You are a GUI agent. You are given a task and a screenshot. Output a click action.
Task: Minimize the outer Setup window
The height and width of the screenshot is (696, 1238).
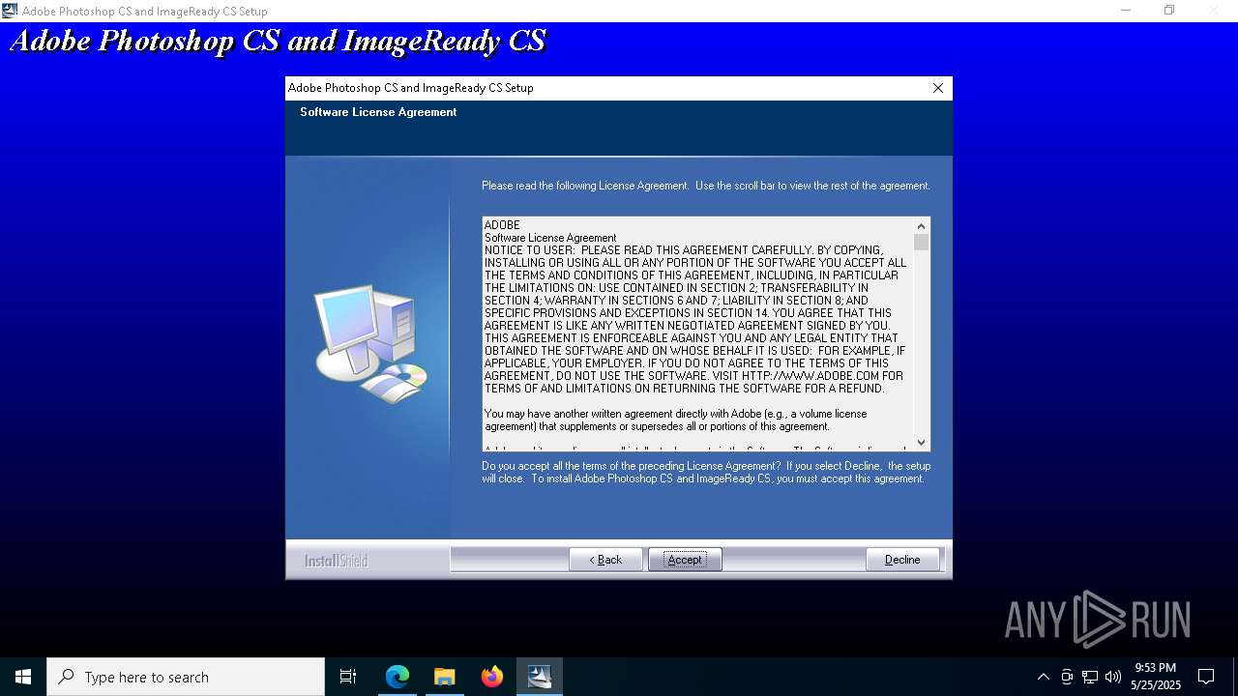1126,11
